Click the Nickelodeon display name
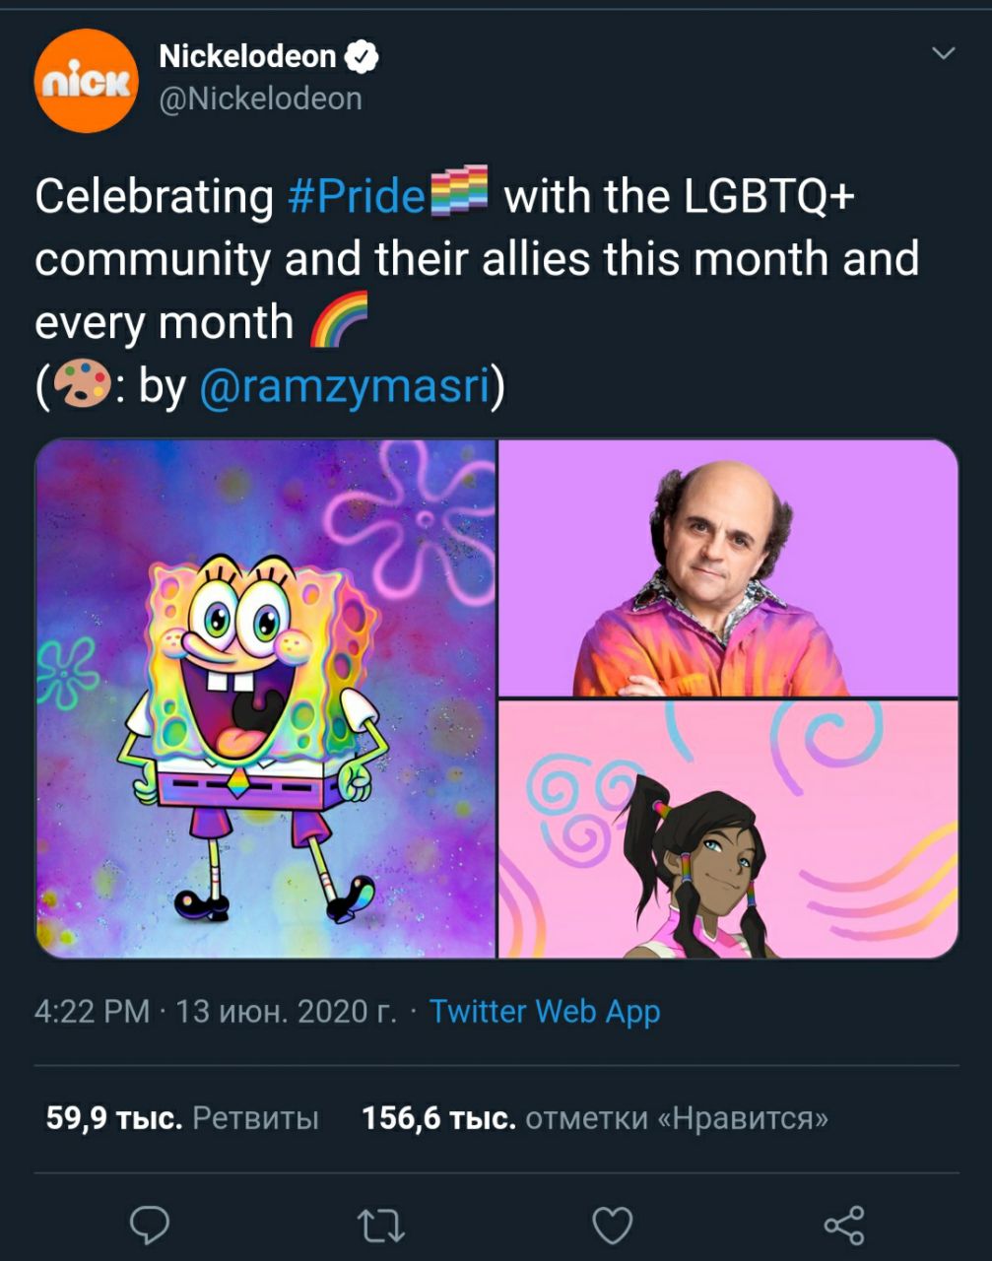The width and height of the screenshot is (992, 1261). click(247, 57)
